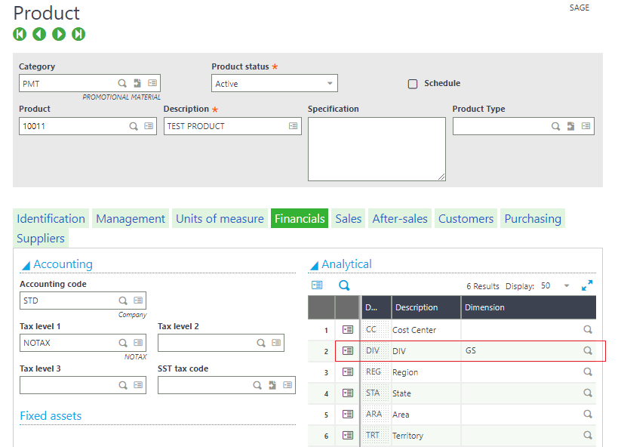Switch to the Identification tab
The image size is (621, 447).
coord(51,218)
